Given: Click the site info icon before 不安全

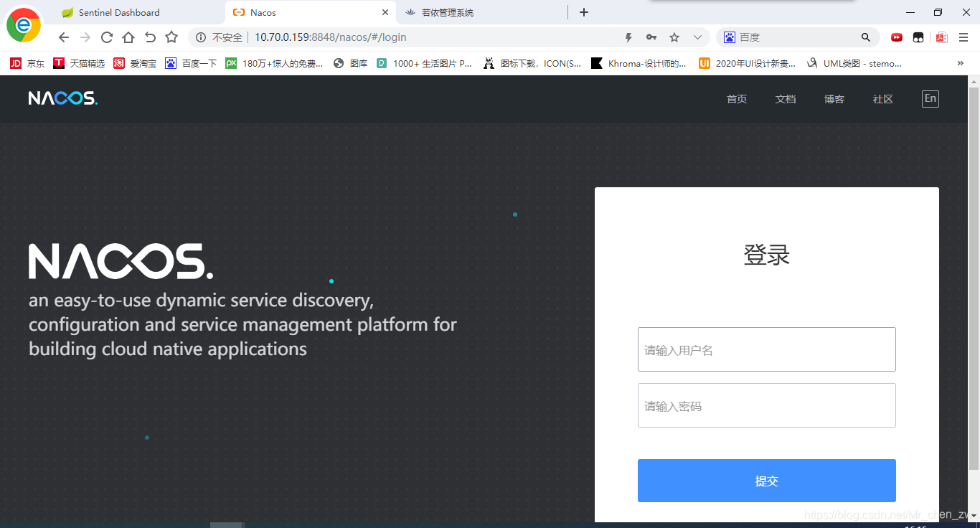Looking at the screenshot, I should pos(202,37).
